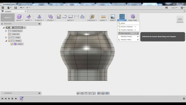Expand the Named Views folder
The height and width of the screenshot is (105, 186).
pyautogui.click(x=6, y=31)
